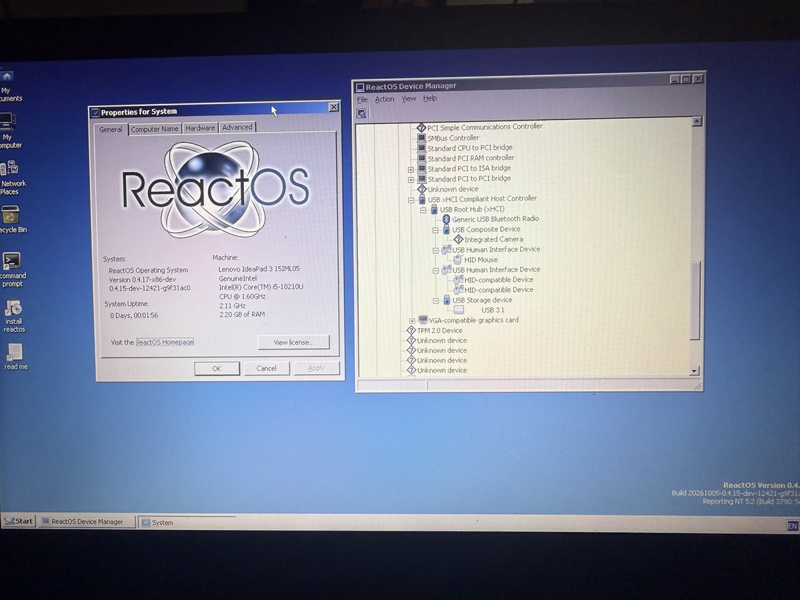Open the Start menu

tap(18, 521)
